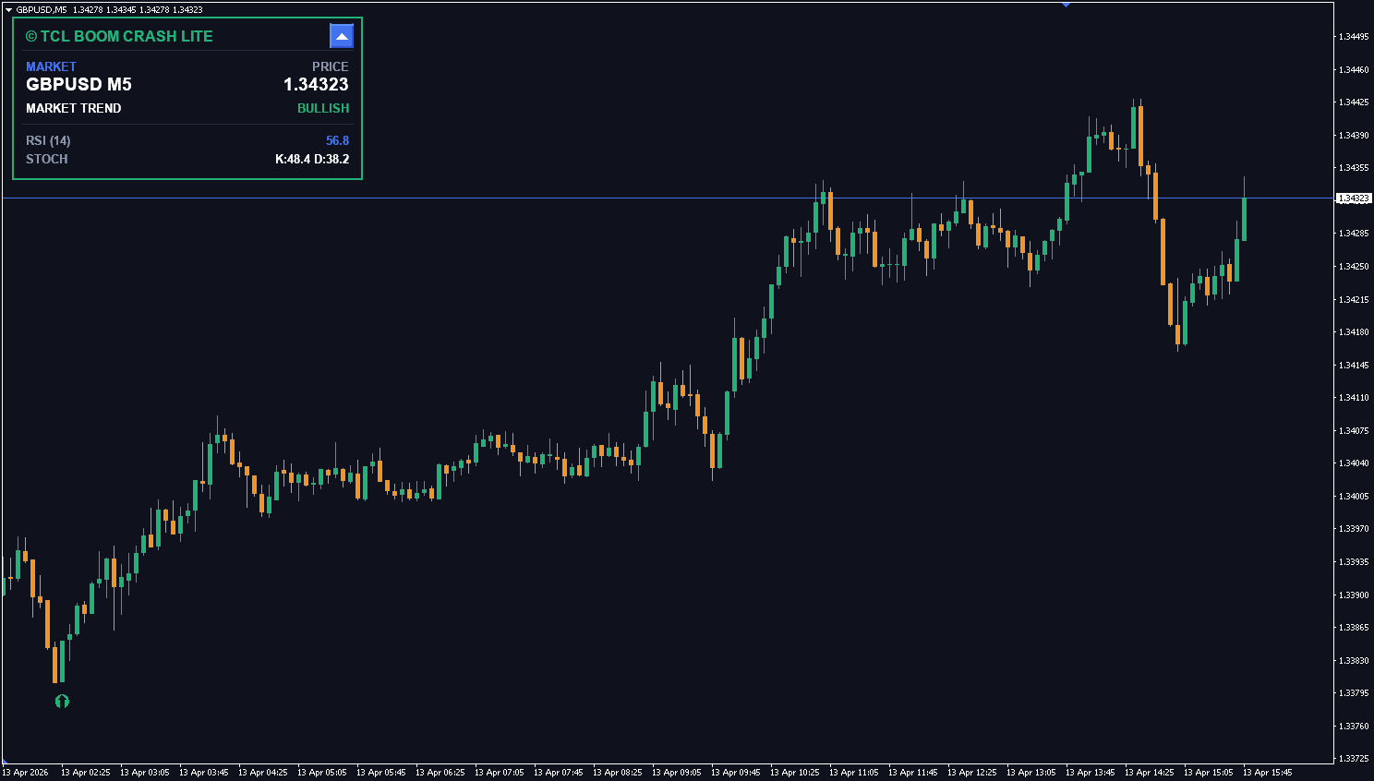Click the current price tag 1.34323 on axis
This screenshot has height=781, width=1374.
point(1354,198)
